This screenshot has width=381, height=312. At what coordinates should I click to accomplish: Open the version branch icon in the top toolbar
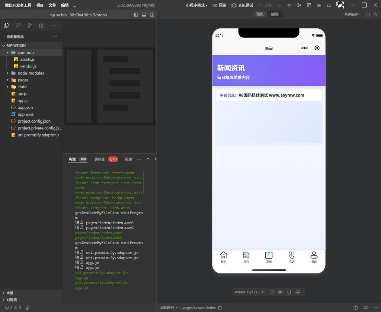[299, 5]
